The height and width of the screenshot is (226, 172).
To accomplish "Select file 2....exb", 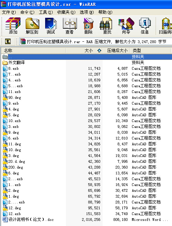I will click(16, 202).
